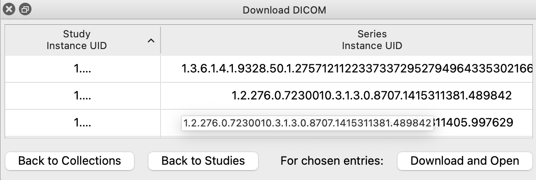Screen dimensions: 536x180
Task: Click empty window area below Back to Collections
Action: tap(70, 175)
